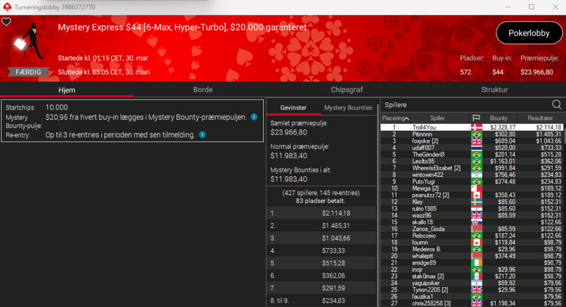The height and width of the screenshot is (307, 566).
Task: Click the Pokerlobby button
Action: click(x=528, y=33)
